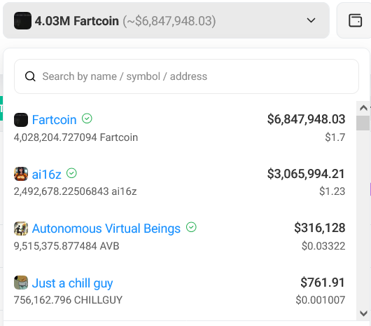This screenshot has height=326, width=371.
Task: Click the 2,492,678.22506843 ai16z balance
Action: pos(75,191)
